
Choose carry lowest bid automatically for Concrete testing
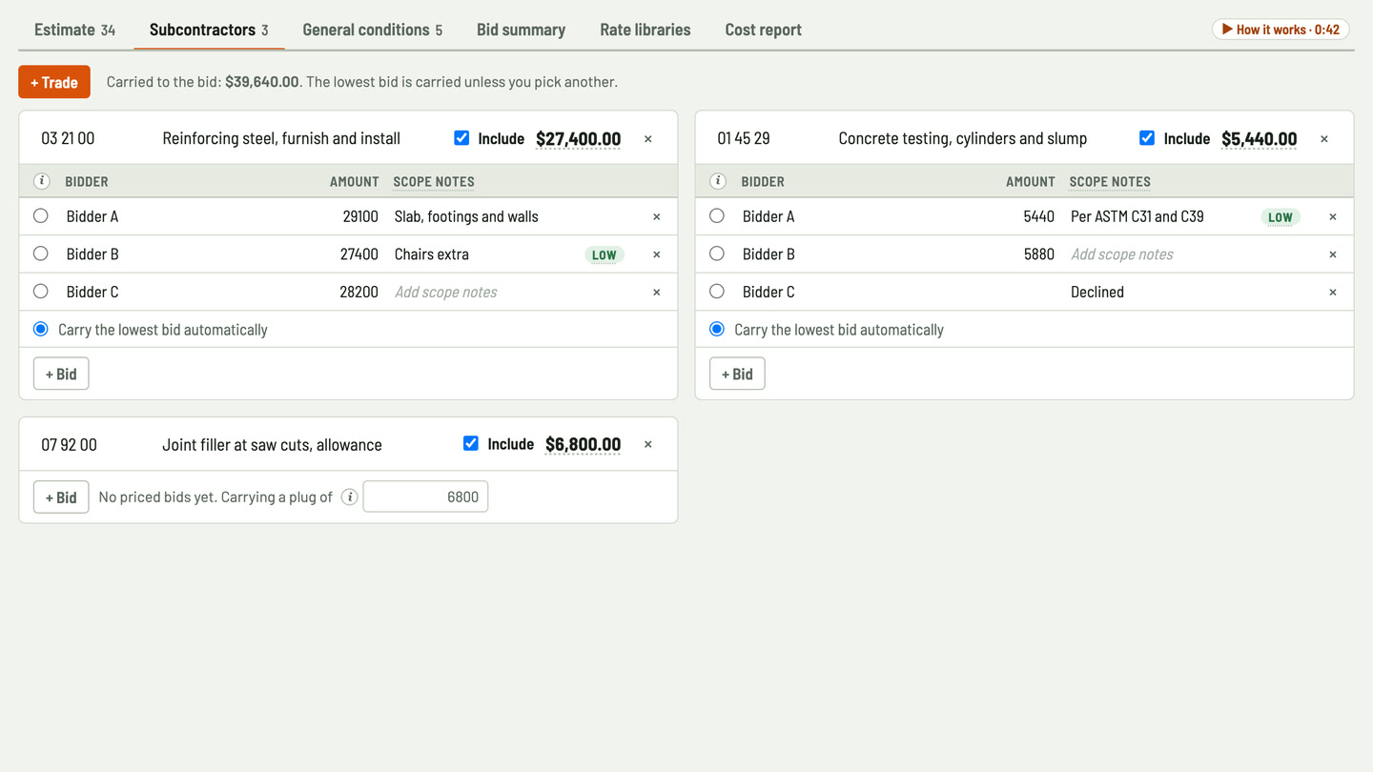point(717,329)
